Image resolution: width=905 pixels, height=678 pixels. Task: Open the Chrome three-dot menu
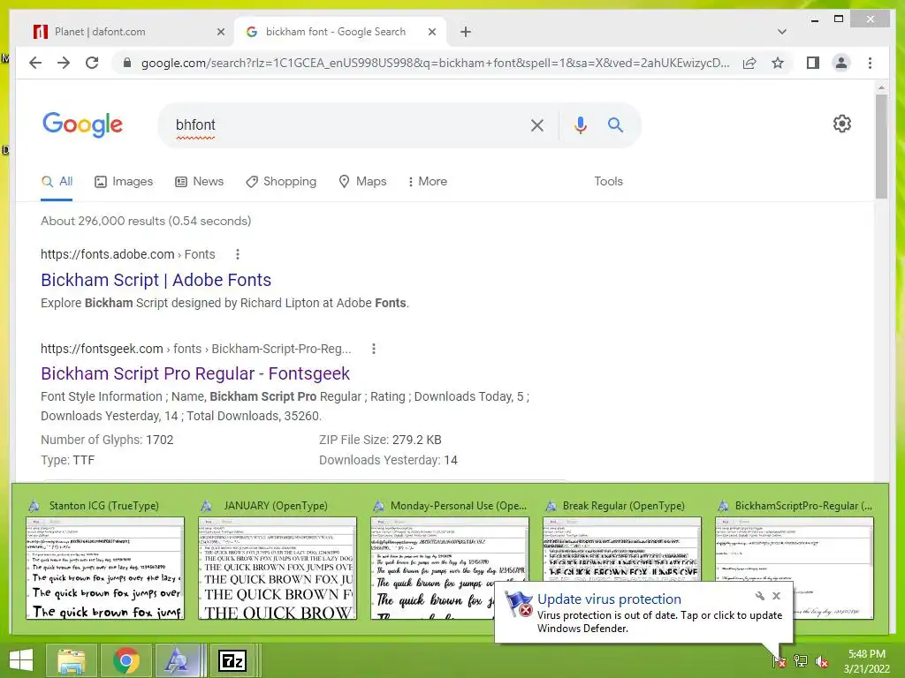[x=870, y=63]
